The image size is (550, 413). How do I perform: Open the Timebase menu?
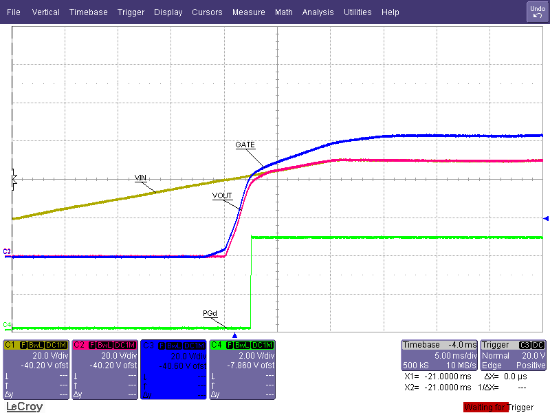pyautogui.click(x=88, y=12)
